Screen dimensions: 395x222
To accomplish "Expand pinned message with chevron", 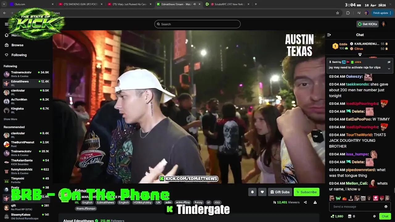I will click(389, 68).
